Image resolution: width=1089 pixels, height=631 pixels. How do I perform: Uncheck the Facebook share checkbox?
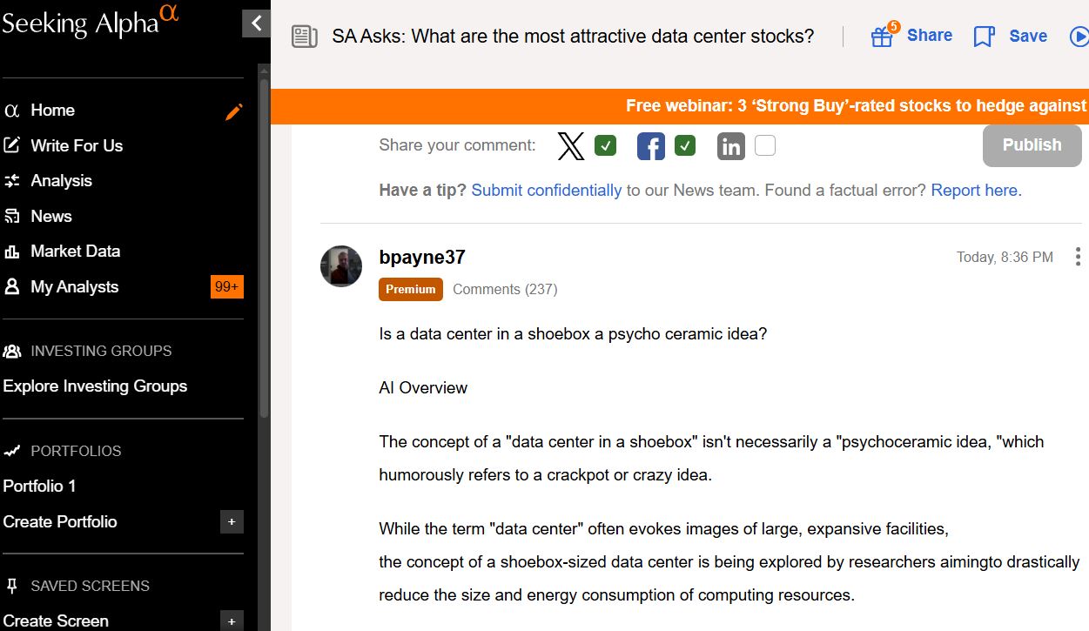click(685, 145)
